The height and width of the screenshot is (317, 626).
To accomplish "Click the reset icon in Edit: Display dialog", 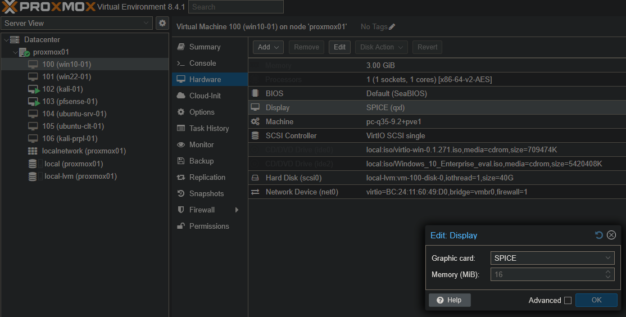I will (599, 236).
